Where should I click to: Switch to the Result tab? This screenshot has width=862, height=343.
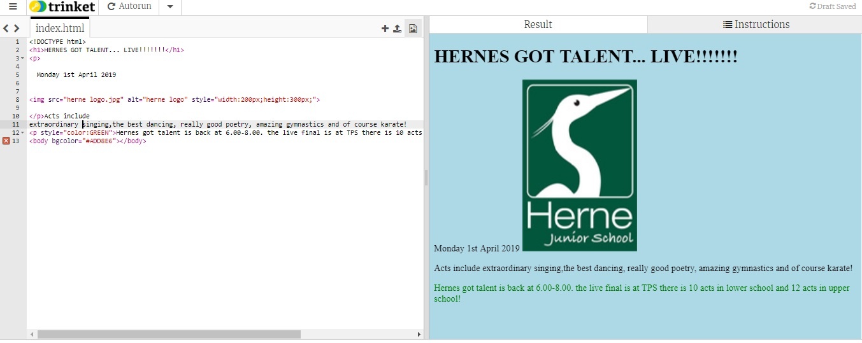538,24
